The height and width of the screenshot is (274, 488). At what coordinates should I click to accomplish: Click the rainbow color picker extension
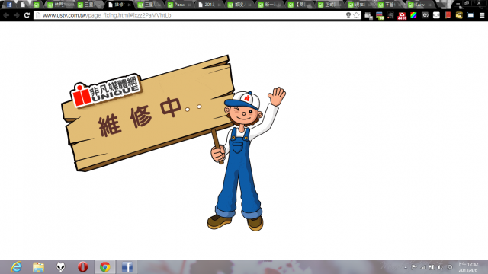point(413,15)
